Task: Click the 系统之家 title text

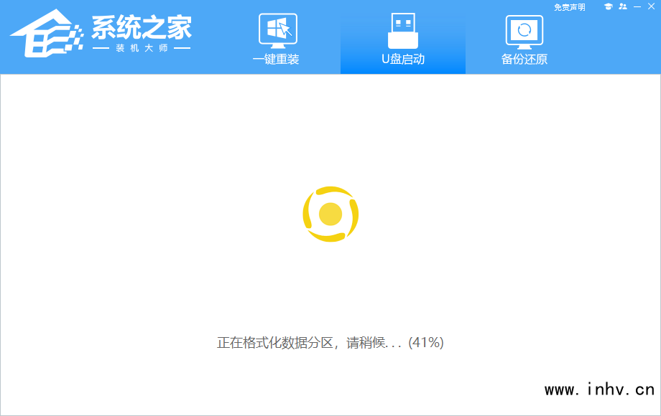Action: tap(142, 27)
